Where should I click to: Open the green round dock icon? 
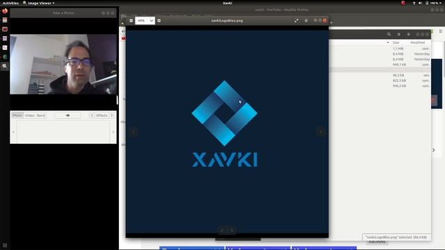tap(5, 57)
